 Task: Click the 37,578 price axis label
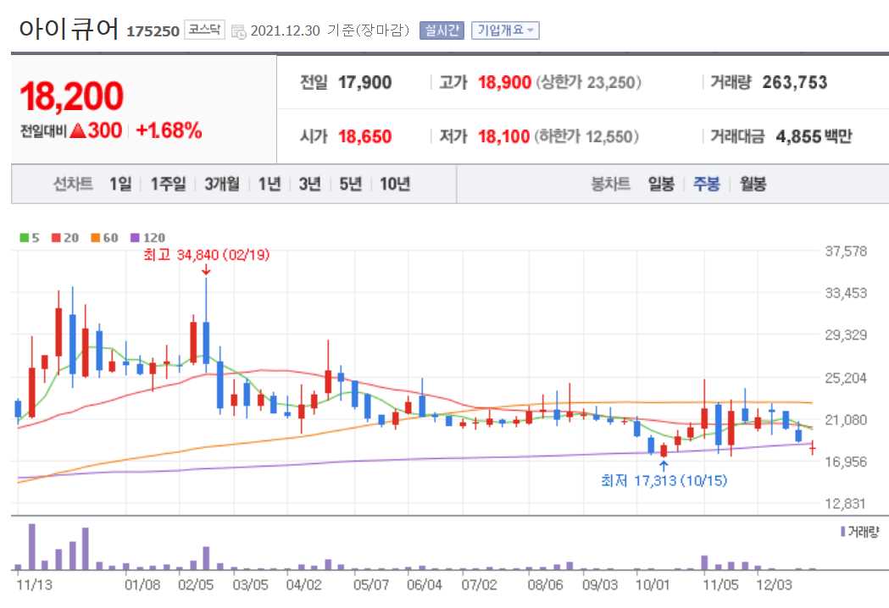[846, 251]
